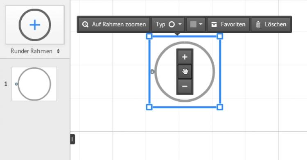Select the gray color swatch in toolbar
307x160 pixels.
(x=193, y=24)
